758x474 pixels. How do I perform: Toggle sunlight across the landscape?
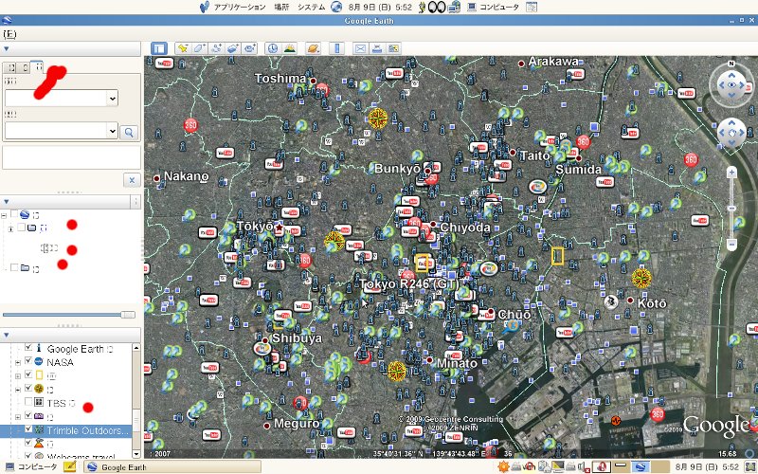(290, 48)
